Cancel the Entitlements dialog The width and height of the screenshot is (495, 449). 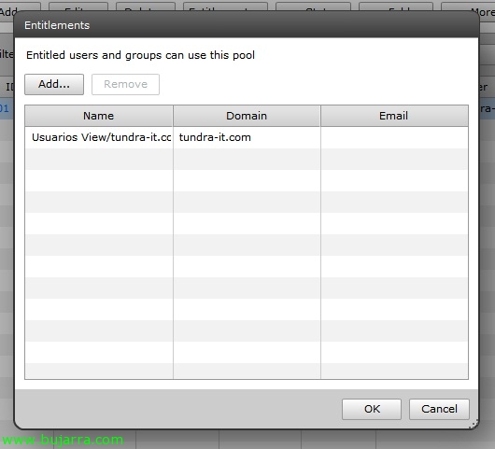tap(439, 409)
